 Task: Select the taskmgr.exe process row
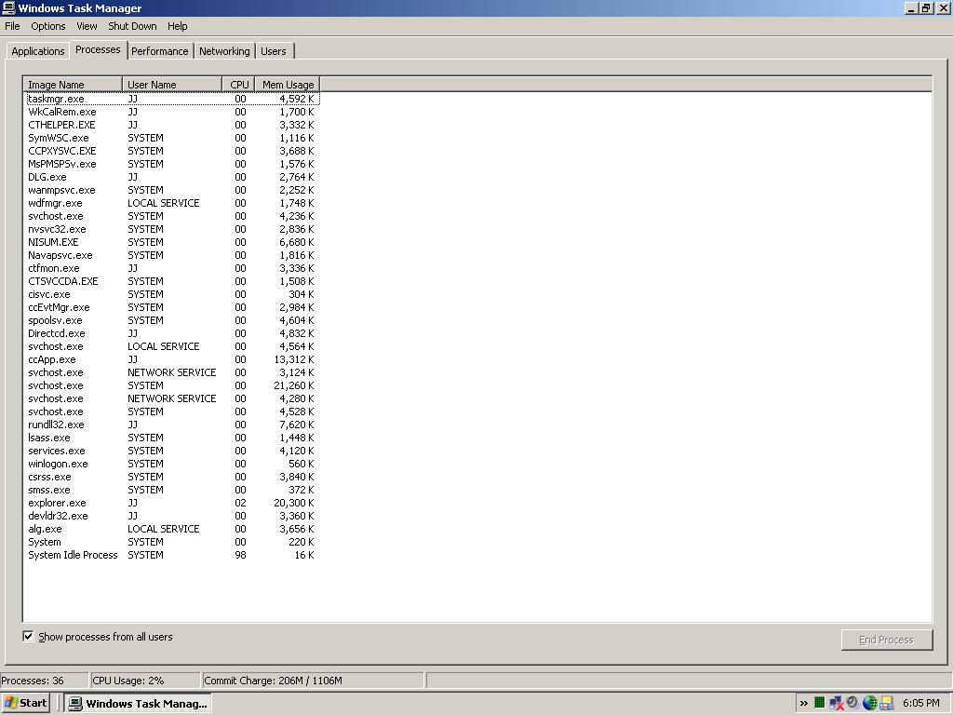(x=172, y=99)
